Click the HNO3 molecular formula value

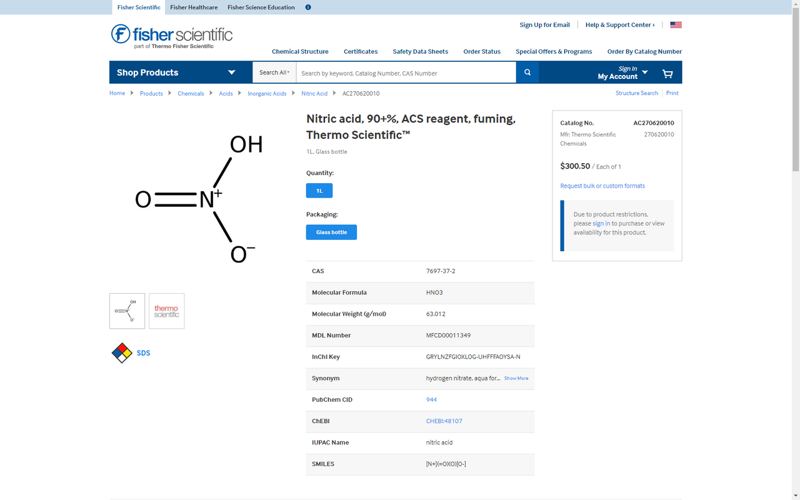434,292
